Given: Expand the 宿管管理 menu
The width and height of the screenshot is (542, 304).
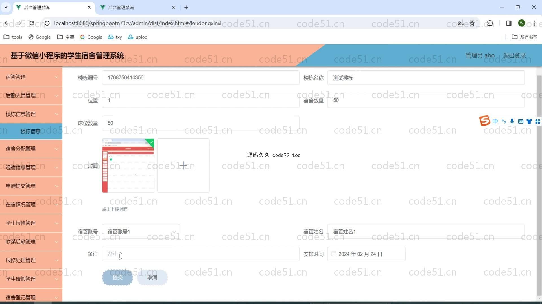Looking at the screenshot, I should click(31, 77).
